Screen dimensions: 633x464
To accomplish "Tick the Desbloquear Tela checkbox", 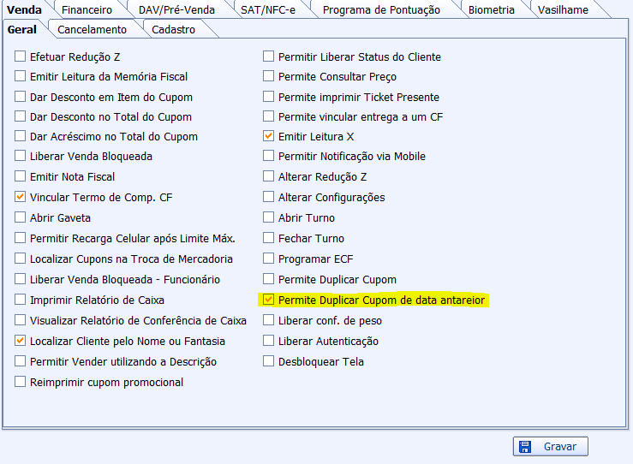I will click(269, 362).
